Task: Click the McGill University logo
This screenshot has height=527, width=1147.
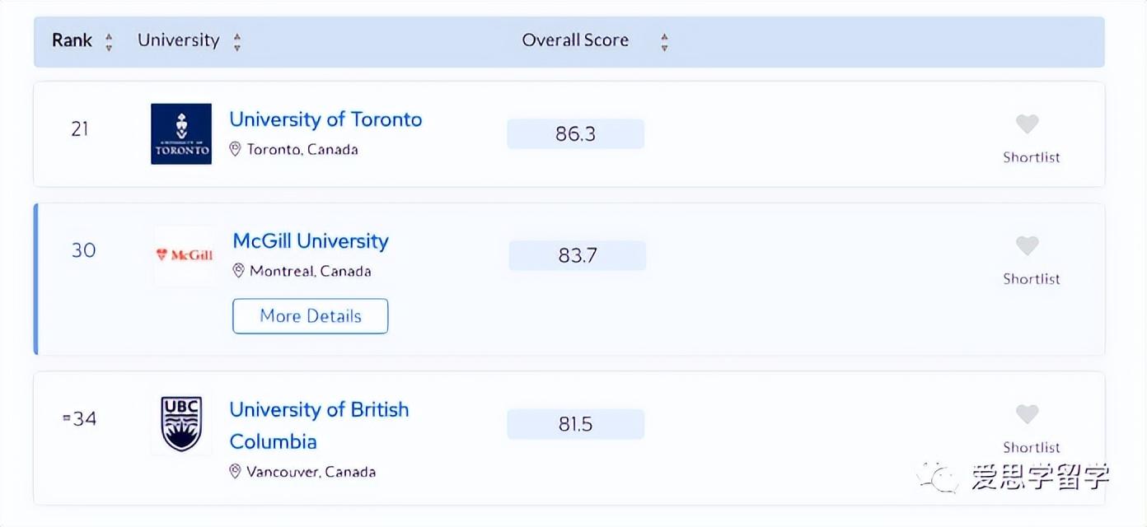Action: coord(185,255)
